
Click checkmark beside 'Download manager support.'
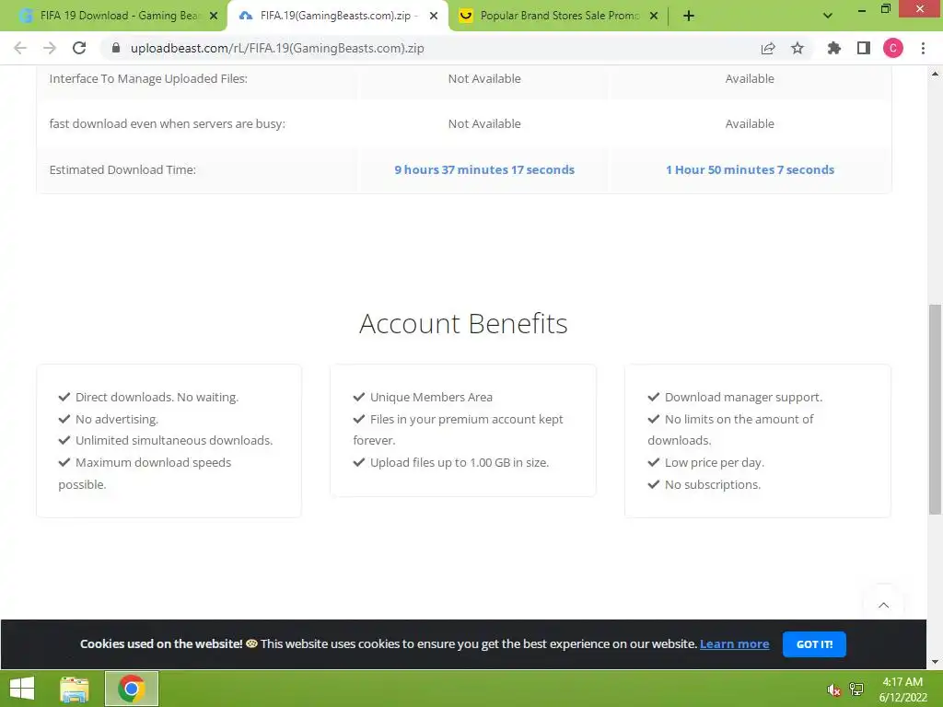pos(654,396)
